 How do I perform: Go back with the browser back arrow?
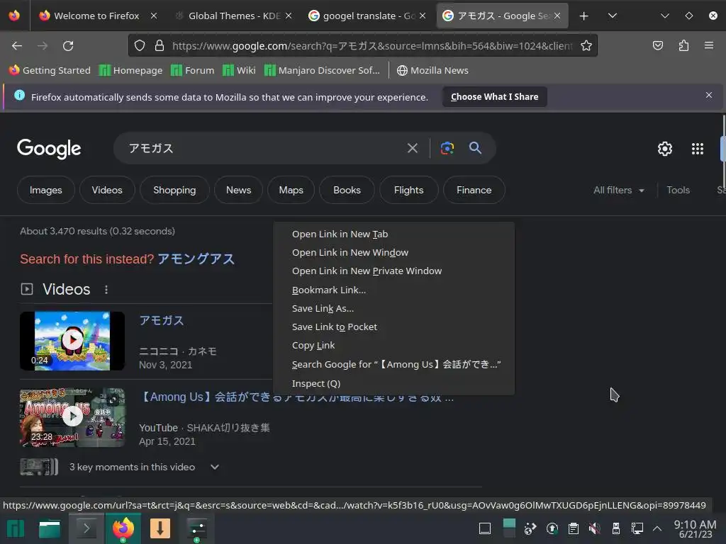(x=17, y=46)
